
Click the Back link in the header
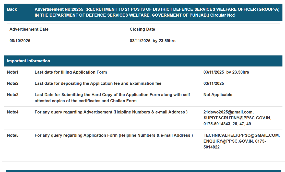(12, 9)
